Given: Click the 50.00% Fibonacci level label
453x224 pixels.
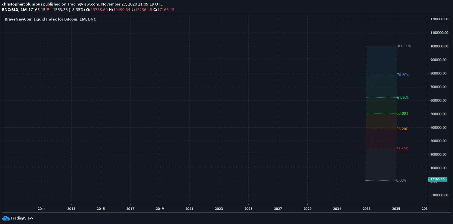Looking at the screenshot, I should pos(402,114).
